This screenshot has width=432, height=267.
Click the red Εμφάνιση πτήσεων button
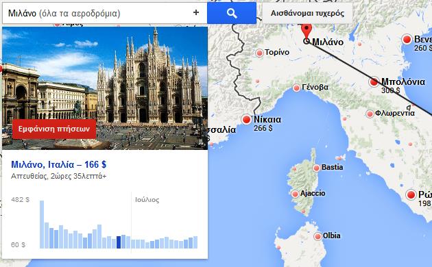(54, 129)
